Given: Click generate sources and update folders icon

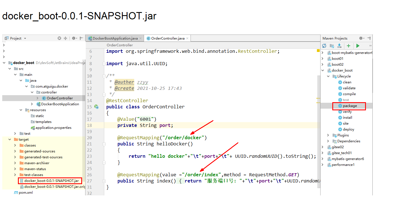Looking at the screenshot, I should 332,45.
